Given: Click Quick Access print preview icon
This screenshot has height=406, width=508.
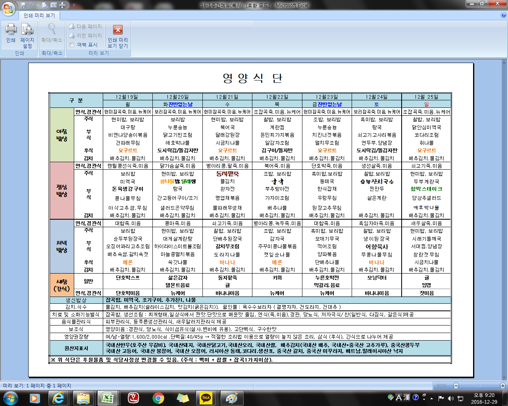Looking at the screenshot, I should click(x=44, y=5).
